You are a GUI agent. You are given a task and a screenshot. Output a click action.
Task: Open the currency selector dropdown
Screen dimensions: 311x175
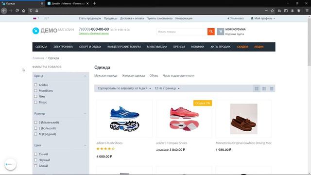(46, 18)
